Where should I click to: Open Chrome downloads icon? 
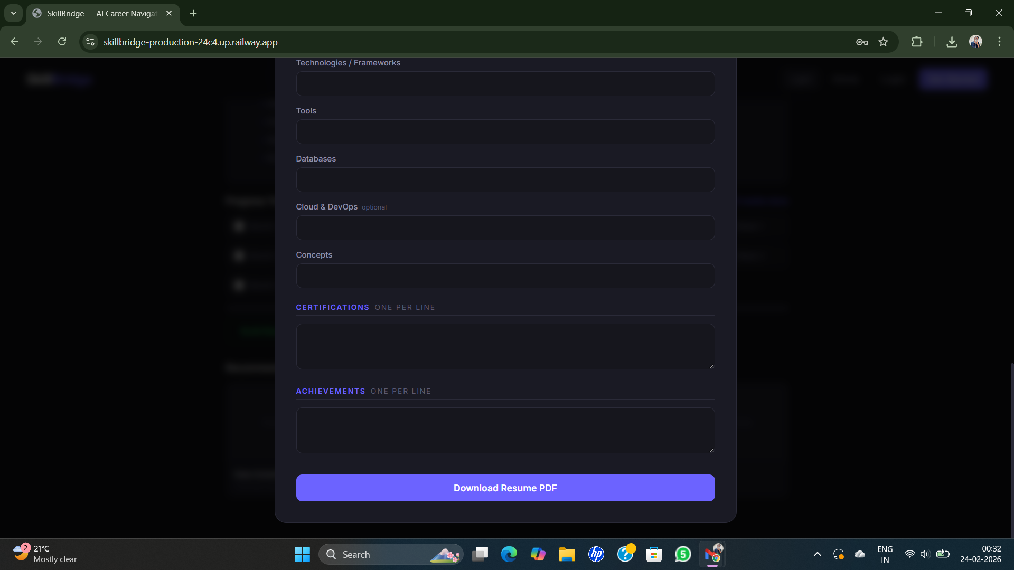[x=952, y=42]
